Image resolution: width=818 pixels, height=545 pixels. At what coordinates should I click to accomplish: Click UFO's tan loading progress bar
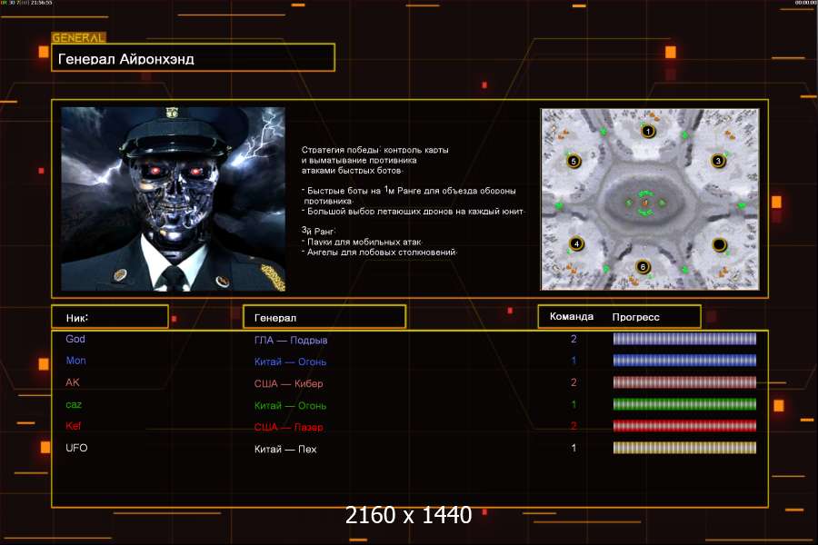[684, 448]
